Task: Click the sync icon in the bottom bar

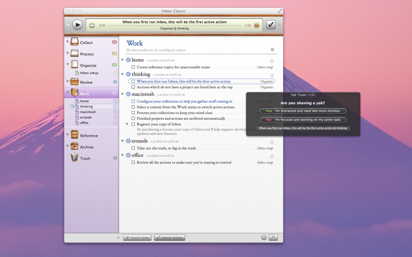Action: point(264,237)
